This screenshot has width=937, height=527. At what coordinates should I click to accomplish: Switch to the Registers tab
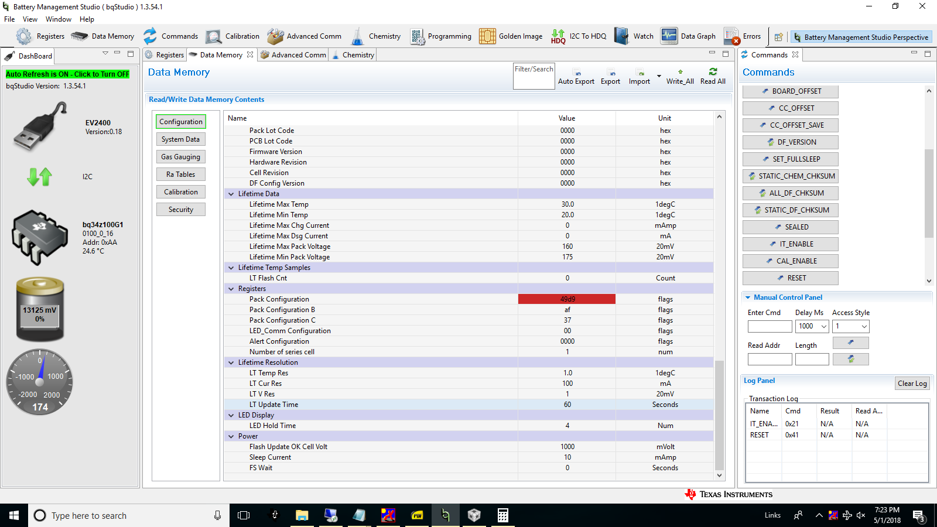click(165, 55)
